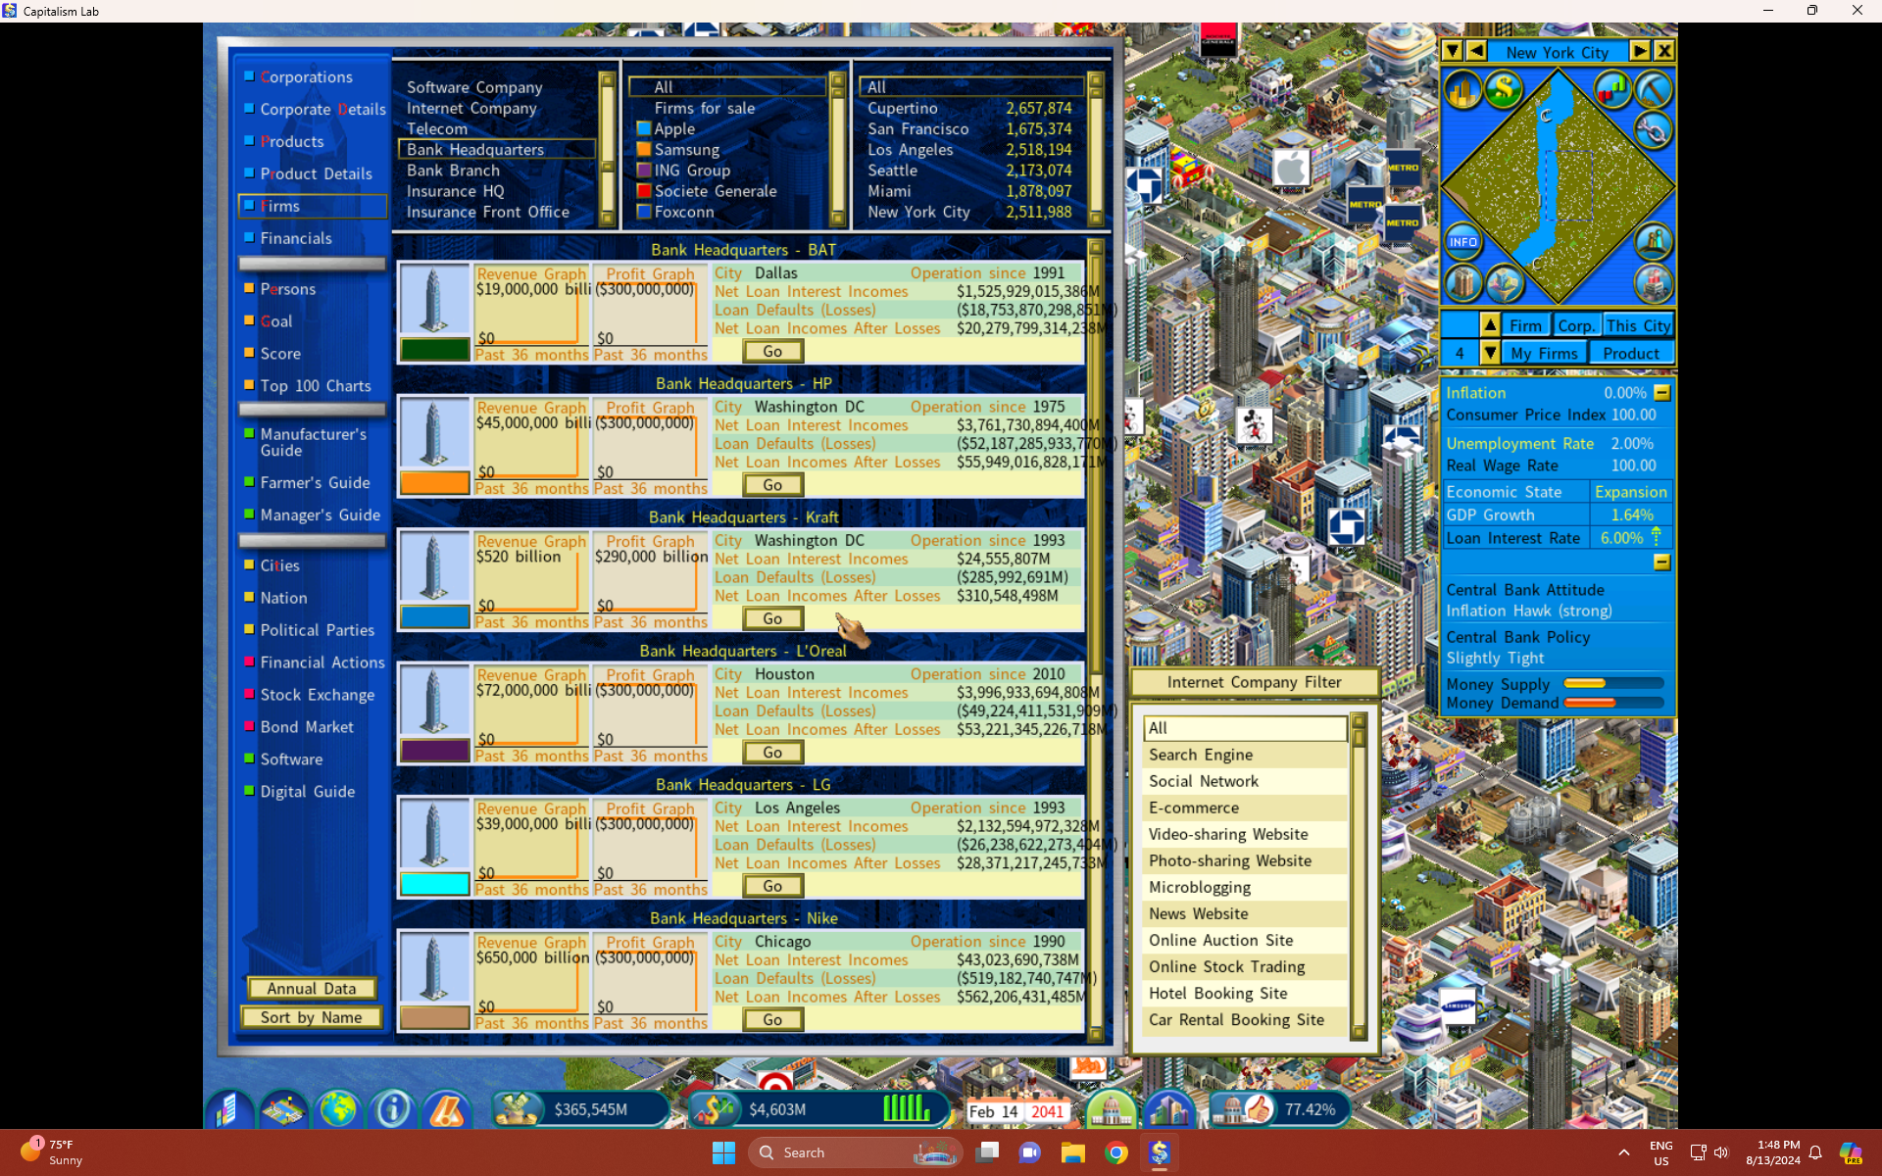Click the city skyline icon in bottom bar
1882x1176 pixels.
1169,1109
